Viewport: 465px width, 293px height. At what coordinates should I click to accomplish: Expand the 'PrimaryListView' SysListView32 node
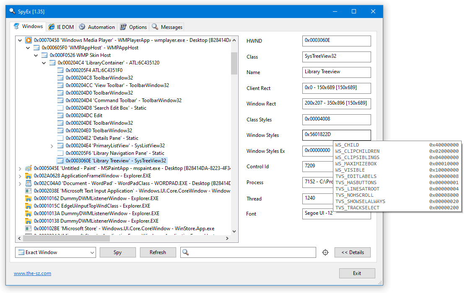52,146
